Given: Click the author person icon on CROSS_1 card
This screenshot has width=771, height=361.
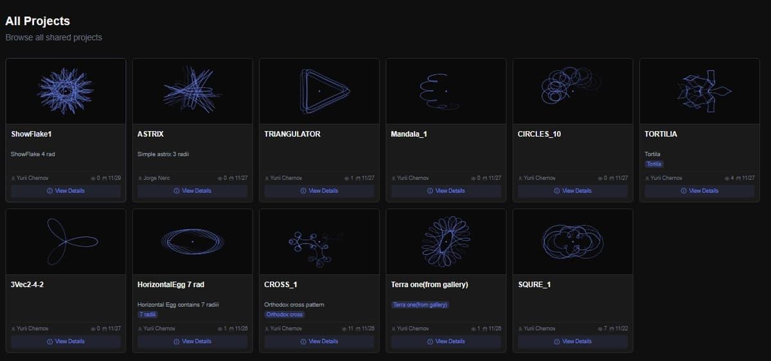Looking at the screenshot, I should click(x=267, y=328).
